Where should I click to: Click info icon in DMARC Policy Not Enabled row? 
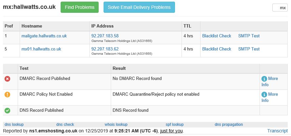point(264,95)
